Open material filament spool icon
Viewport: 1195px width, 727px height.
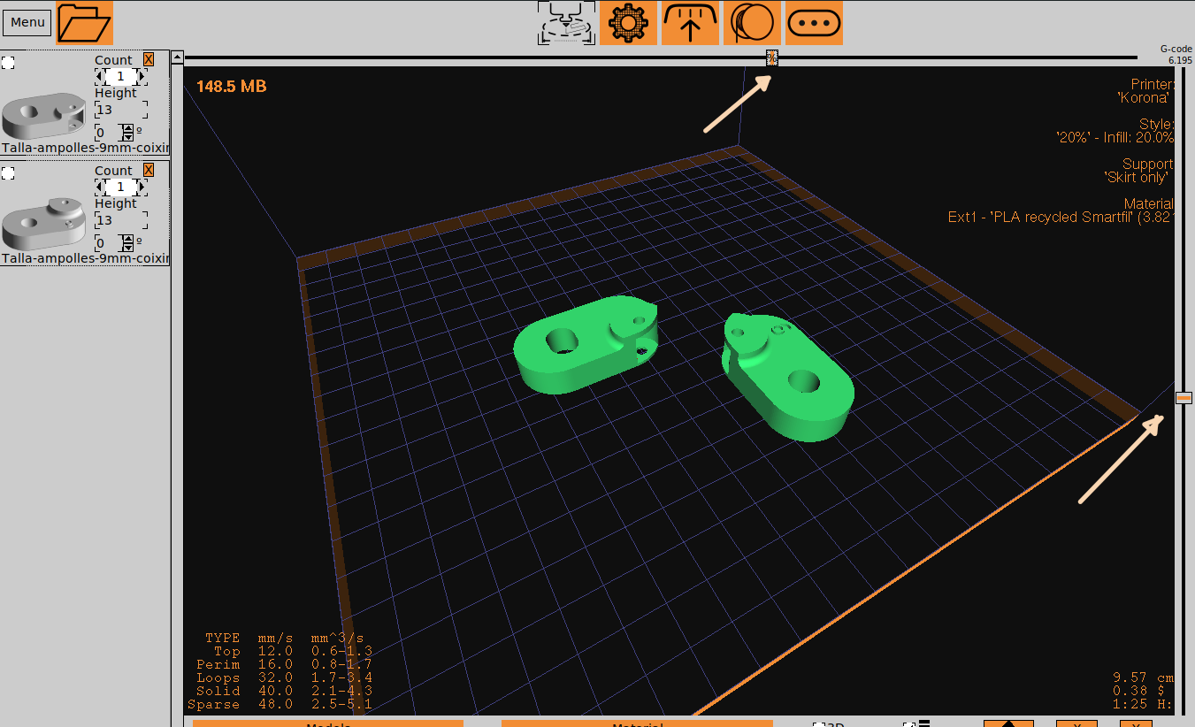click(x=753, y=23)
